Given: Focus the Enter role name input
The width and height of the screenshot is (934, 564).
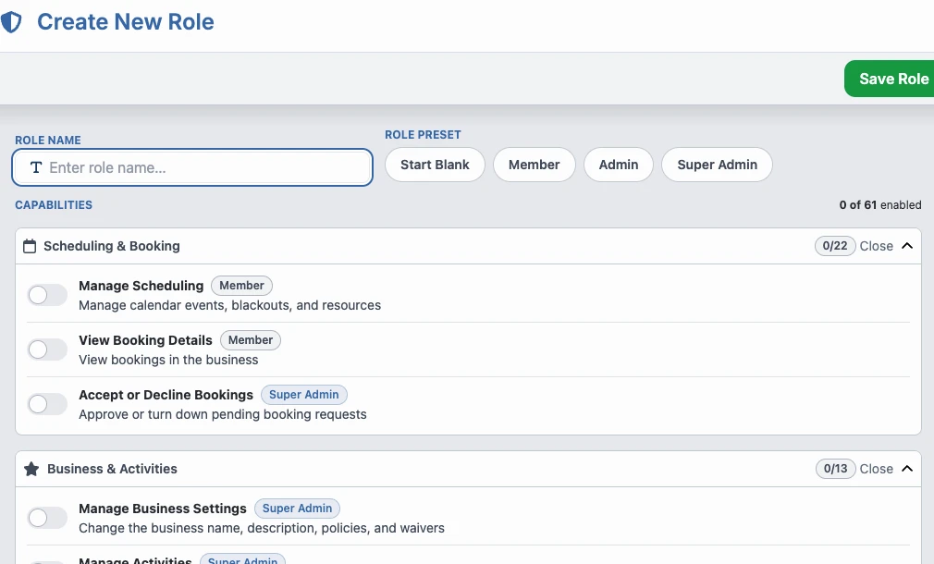Looking at the screenshot, I should point(192,167).
